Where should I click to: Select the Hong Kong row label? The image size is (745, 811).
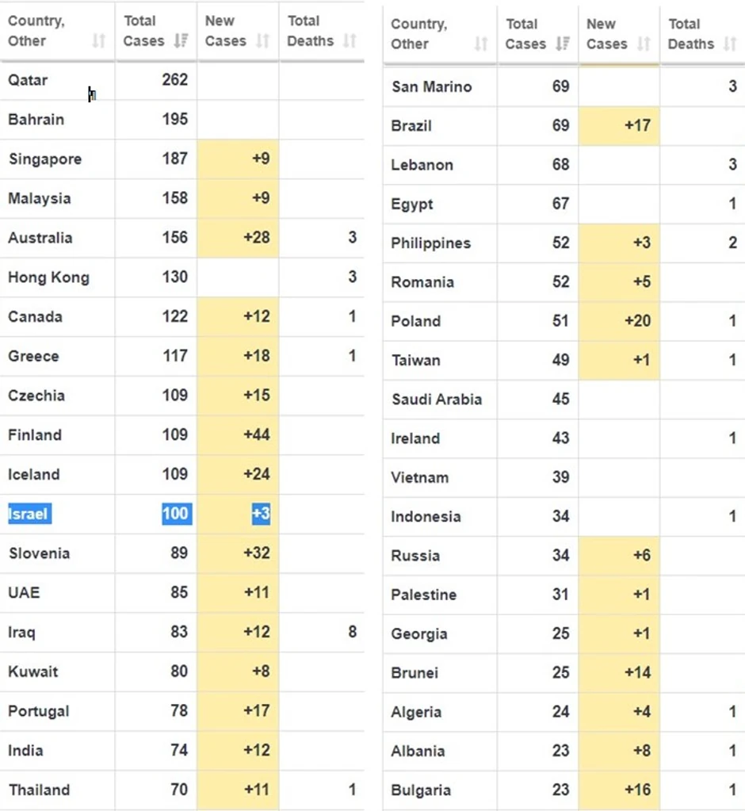(48, 277)
